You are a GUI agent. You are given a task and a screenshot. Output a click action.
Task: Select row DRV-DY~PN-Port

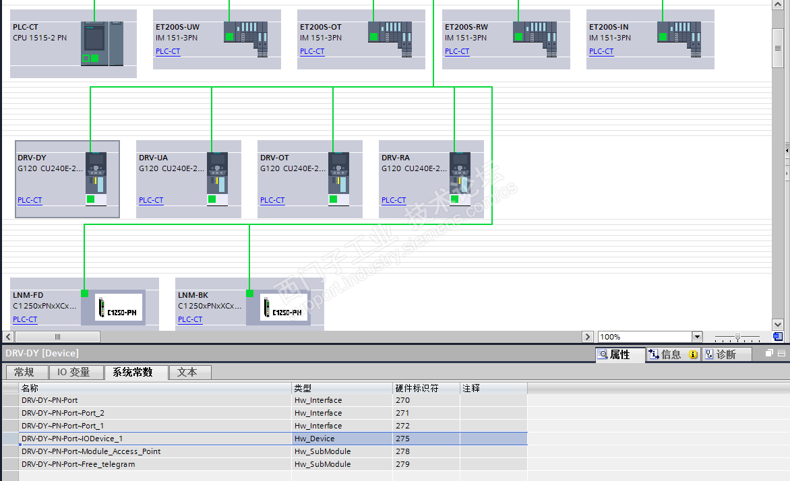(x=264, y=400)
